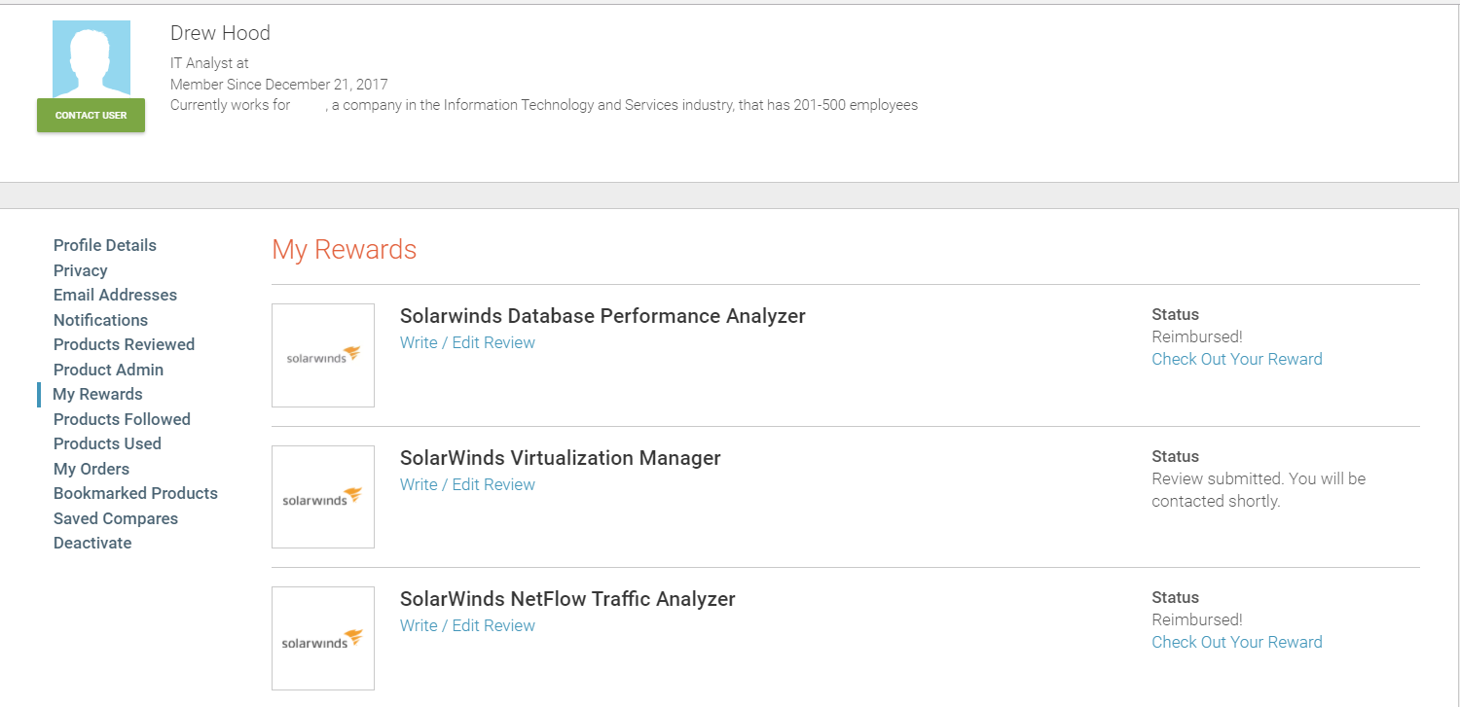
Task: Select My Rewards sidebar item
Action: 97,394
